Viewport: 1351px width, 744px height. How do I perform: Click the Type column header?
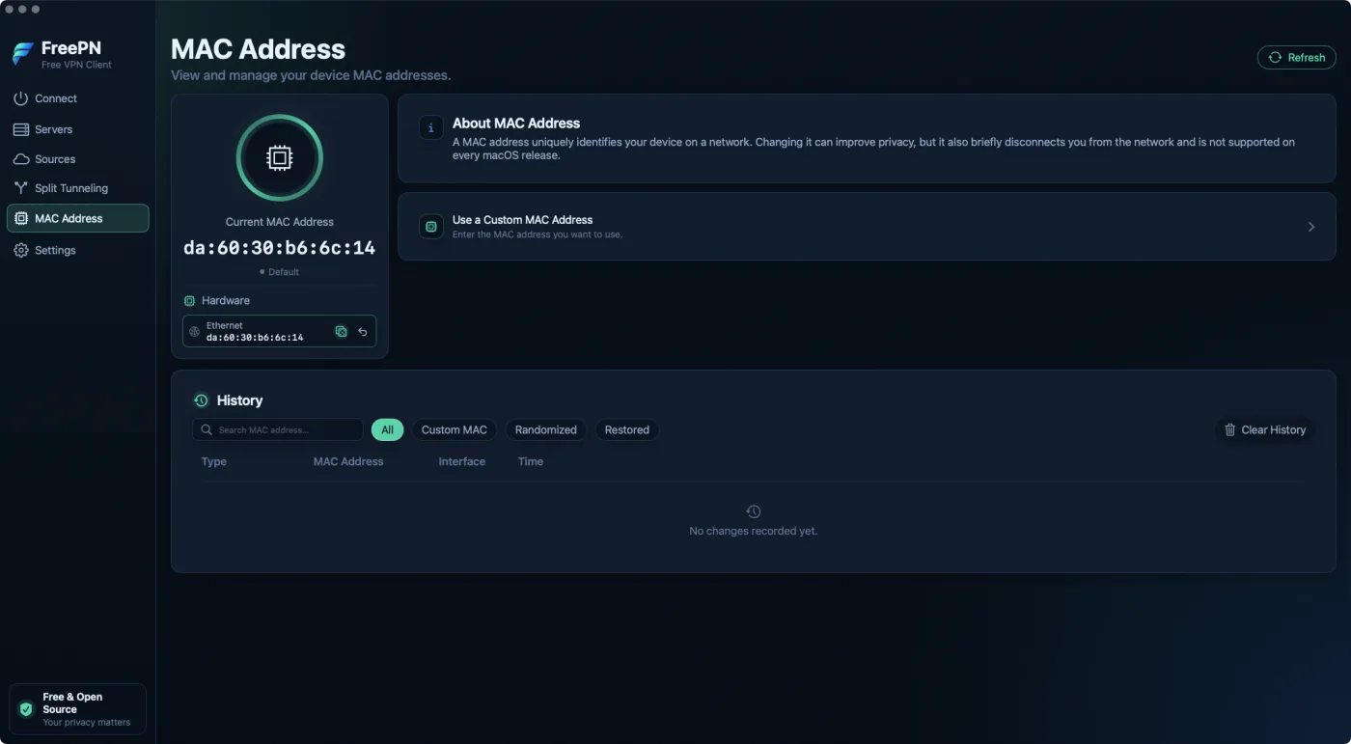214,461
